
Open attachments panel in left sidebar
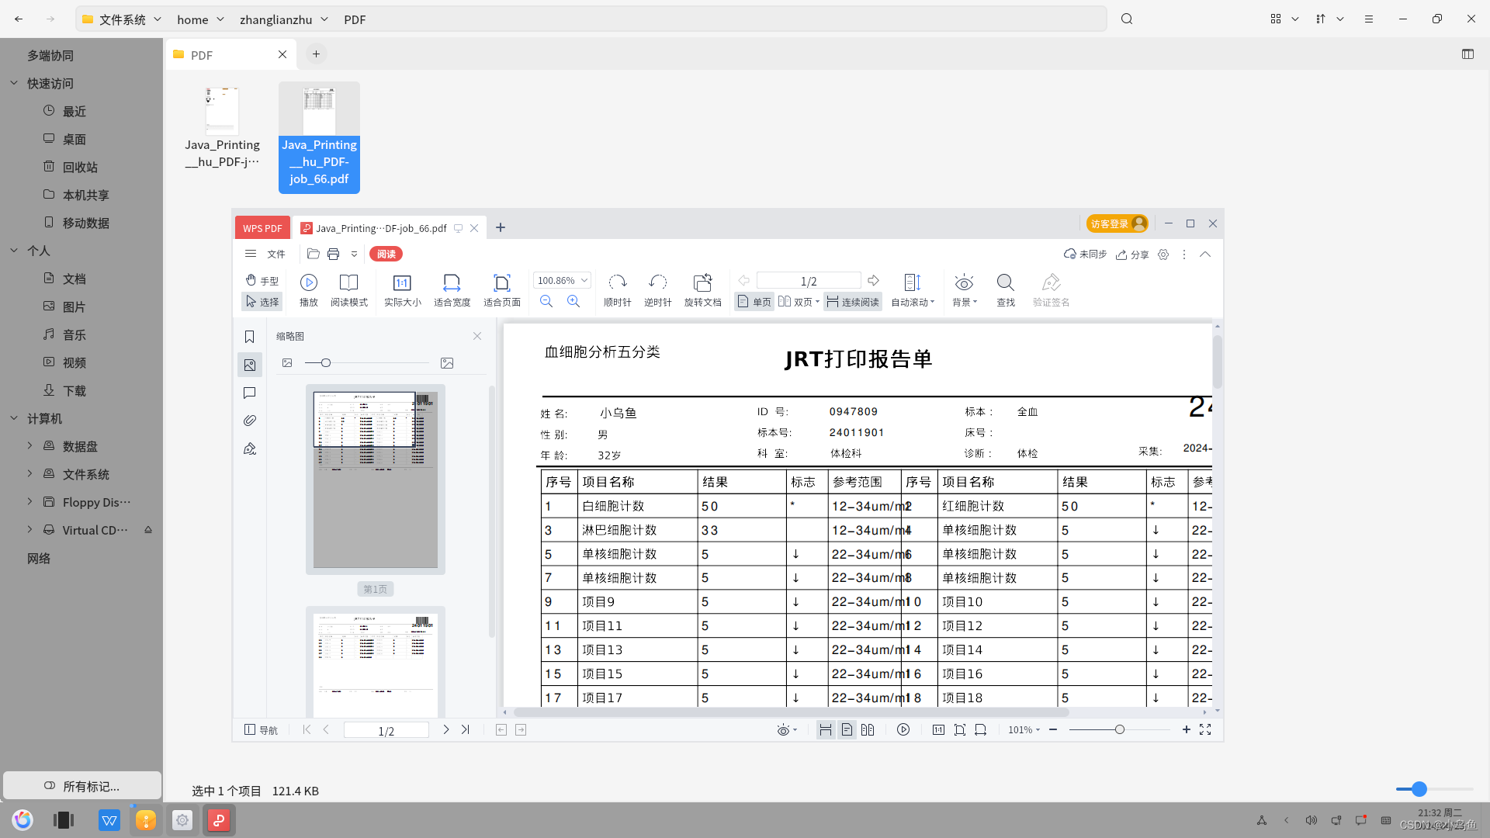click(249, 421)
